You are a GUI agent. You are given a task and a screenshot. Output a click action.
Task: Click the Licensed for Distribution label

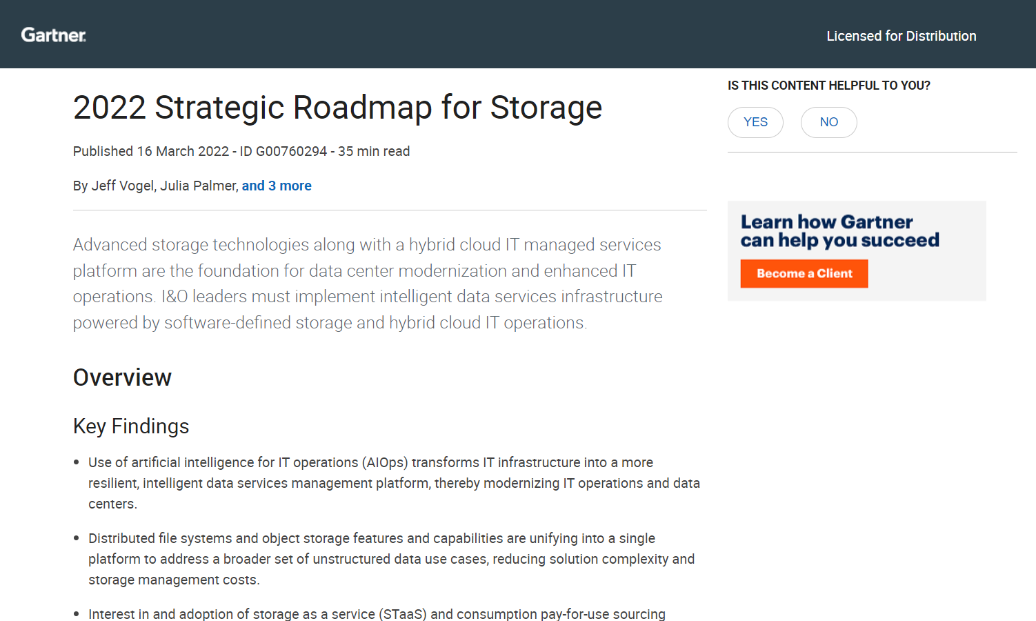pyautogui.click(x=901, y=36)
